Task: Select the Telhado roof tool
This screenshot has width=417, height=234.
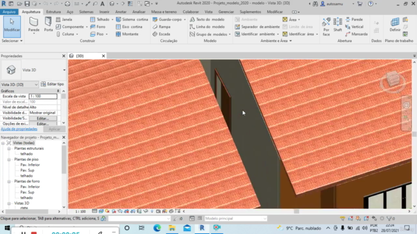Action: point(100,19)
